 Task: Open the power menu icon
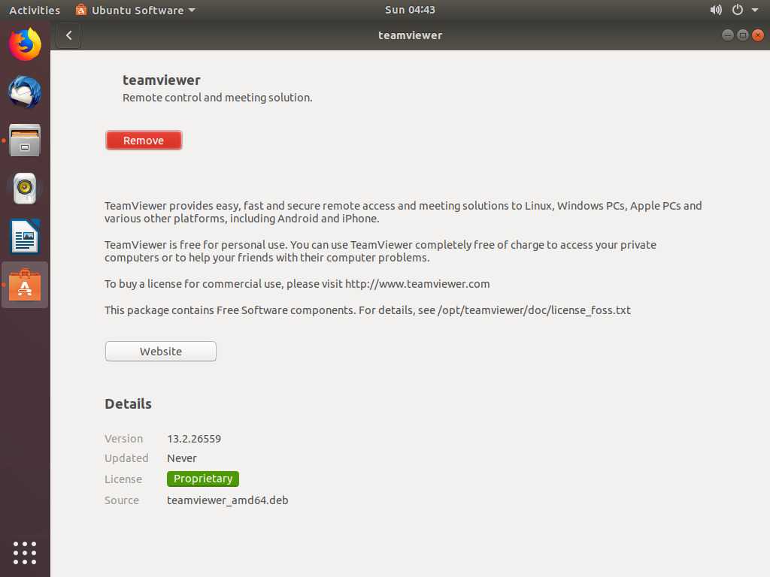[737, 10]
